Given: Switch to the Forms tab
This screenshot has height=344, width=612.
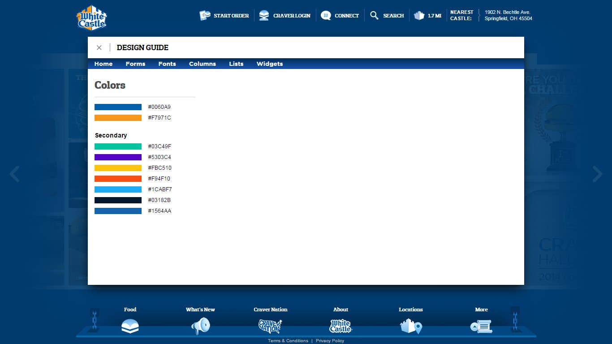Looking at the screenshot, I should point(135,64).
